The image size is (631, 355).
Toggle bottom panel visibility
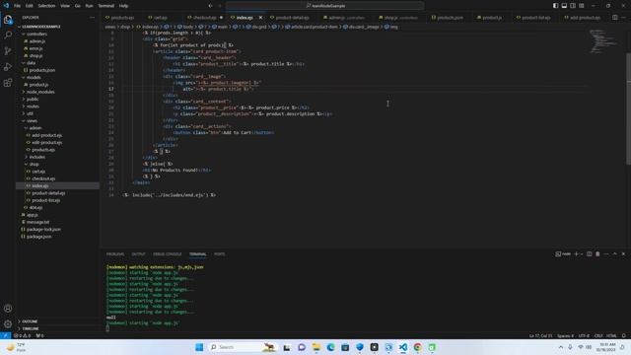click(x=564, y=6)
